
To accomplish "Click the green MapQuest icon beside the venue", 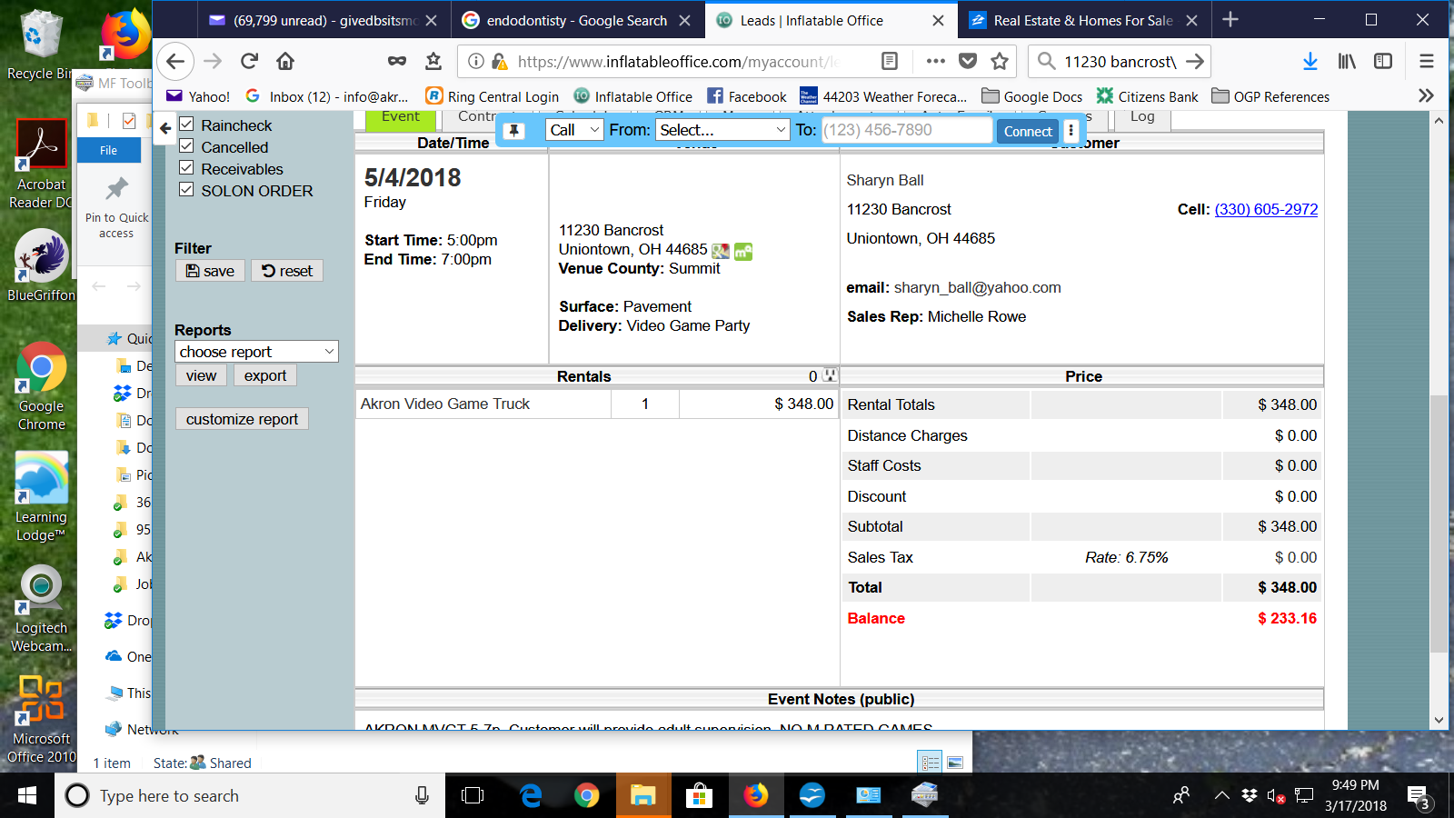I will click(743, 251).
